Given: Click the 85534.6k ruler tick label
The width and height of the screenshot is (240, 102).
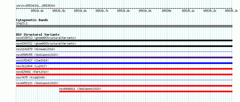Looking at the screenshot, I should [x=80, y=11].
